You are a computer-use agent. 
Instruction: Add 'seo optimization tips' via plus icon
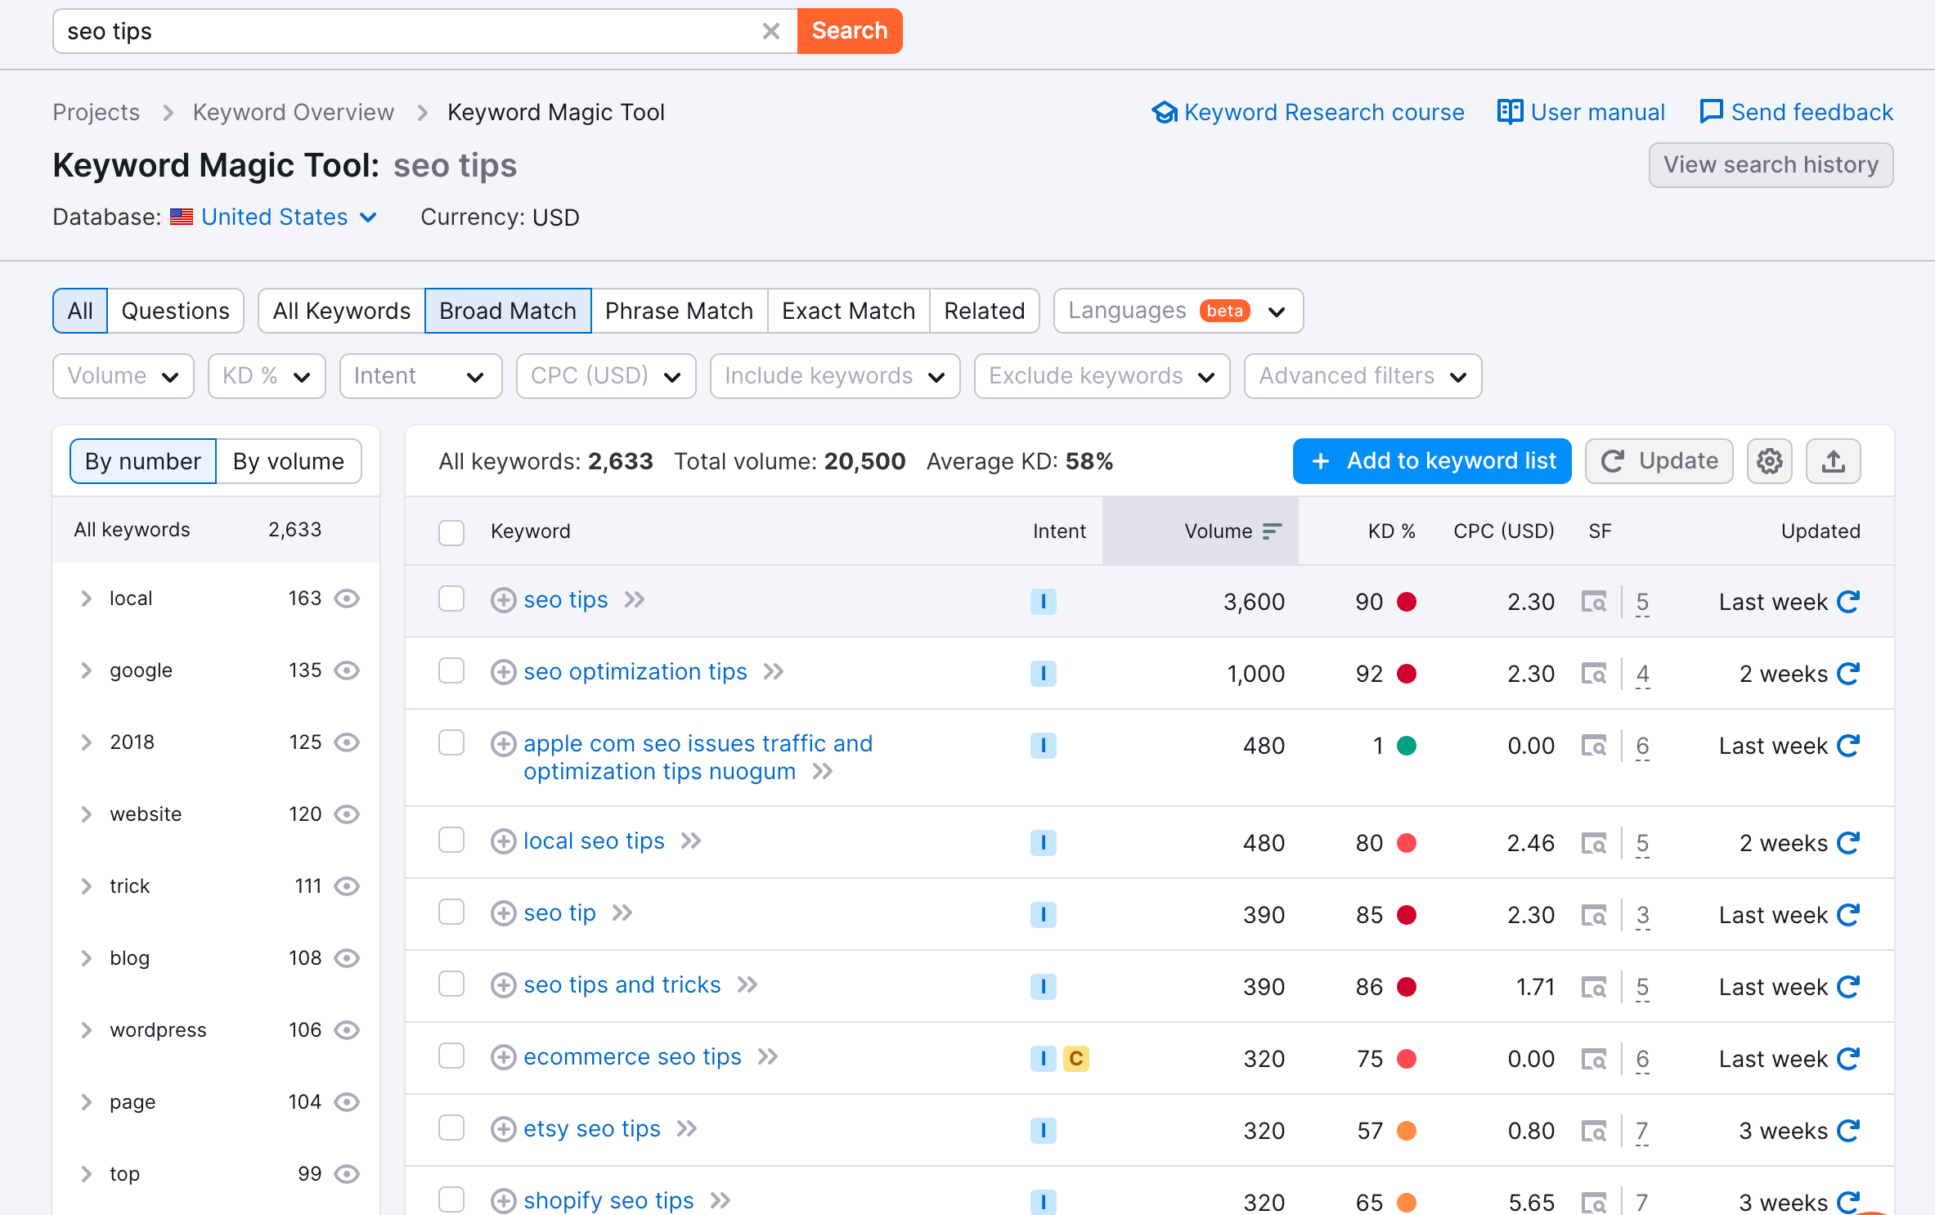pyautogui.click(x=503, y=672)
